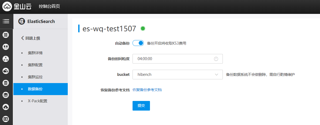Open the 恢复备份参考文档 blue link
Screen dimensions: 320x125
pyautogui.click(x=147, y=90)
